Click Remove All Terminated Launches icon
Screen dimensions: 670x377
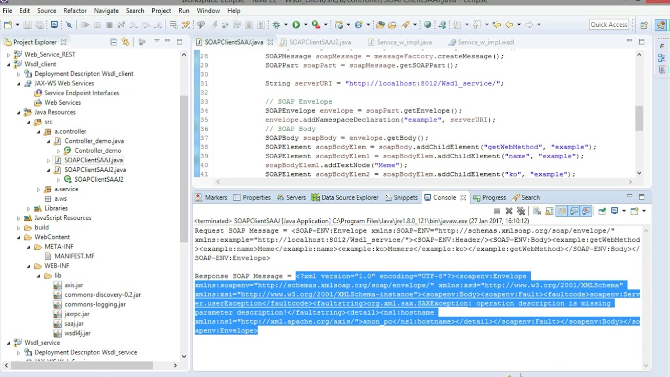[x=521, y=211]
